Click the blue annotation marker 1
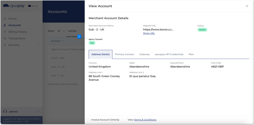This screenshot has width=254, height=125. click(79, 37)
